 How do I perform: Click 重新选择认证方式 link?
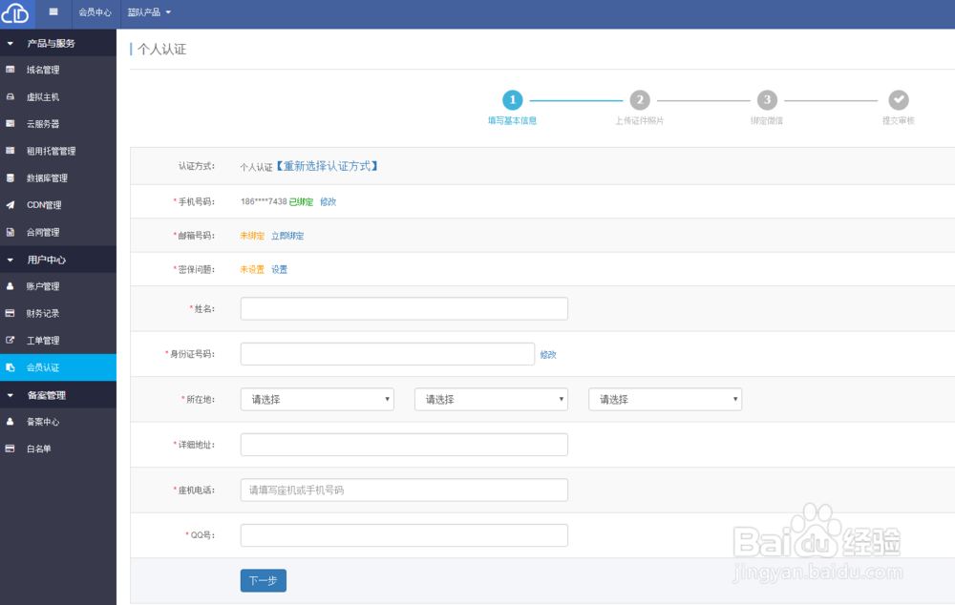327,166
